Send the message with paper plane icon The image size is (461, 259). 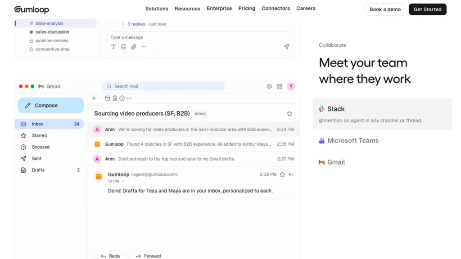tap(286, 47)
